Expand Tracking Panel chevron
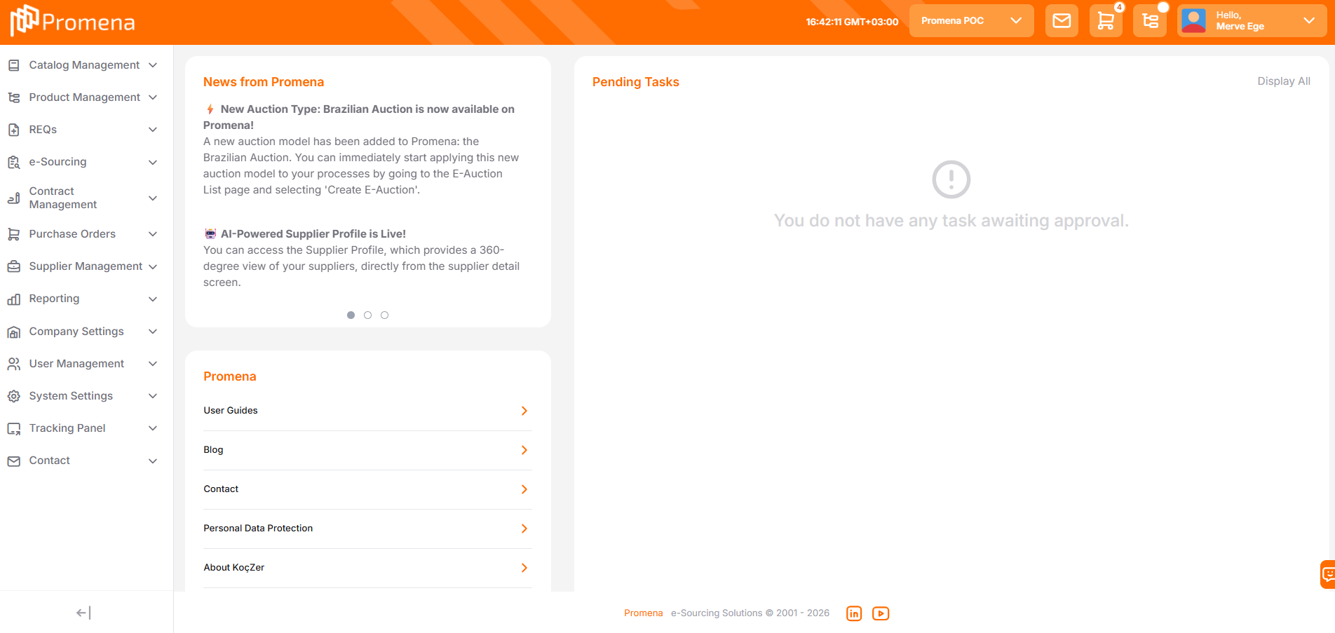Viewport: 1335px width, 633px height. (x=153, y=428)
